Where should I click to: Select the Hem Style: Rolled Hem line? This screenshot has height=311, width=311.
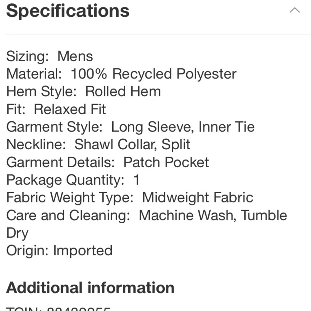(x=83, y=92)
